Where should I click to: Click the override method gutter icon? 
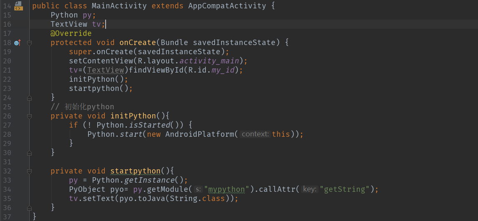pos(18,43)
